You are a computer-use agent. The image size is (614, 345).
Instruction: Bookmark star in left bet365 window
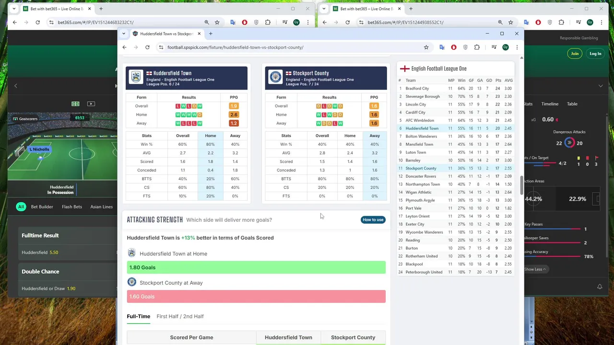click(x=217, y=22)
